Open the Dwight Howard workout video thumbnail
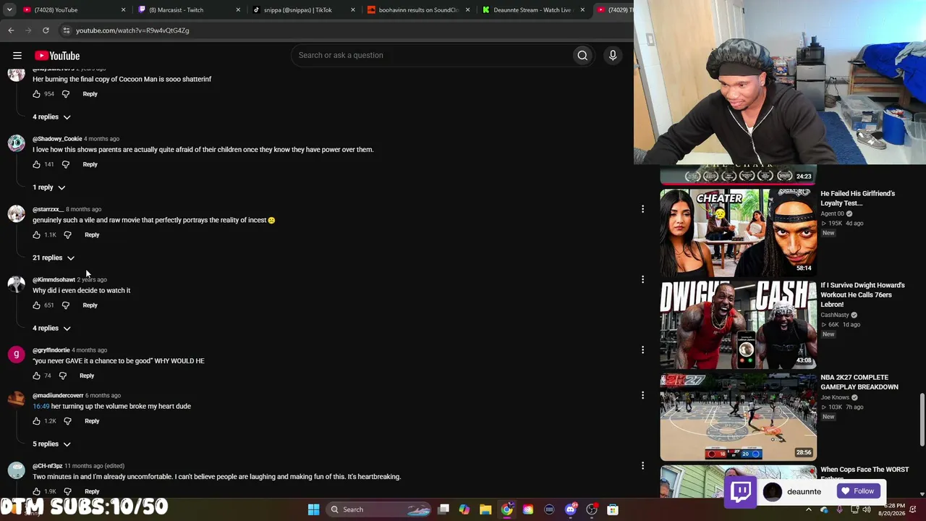926x521 pixels. coord(739,325)
